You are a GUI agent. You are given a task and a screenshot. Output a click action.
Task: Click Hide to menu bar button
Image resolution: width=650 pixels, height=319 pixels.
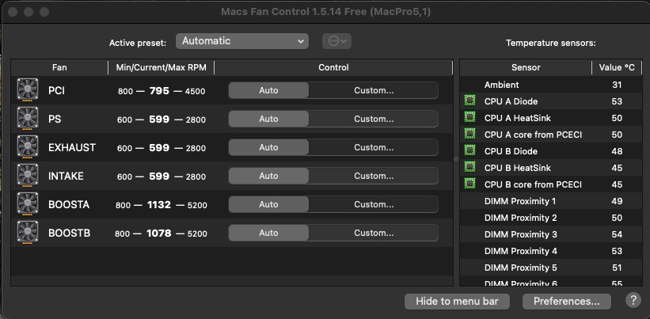pos(458,301)
